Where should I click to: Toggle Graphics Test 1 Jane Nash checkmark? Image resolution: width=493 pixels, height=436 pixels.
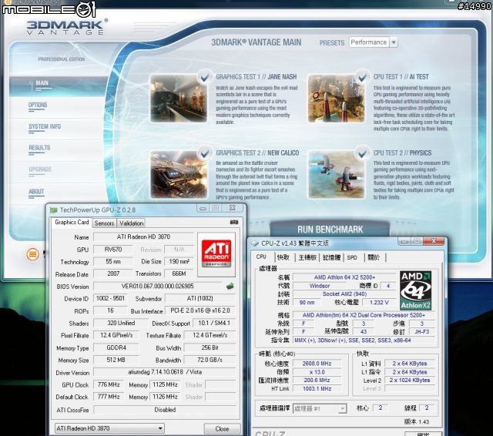(x=205, y=77)
